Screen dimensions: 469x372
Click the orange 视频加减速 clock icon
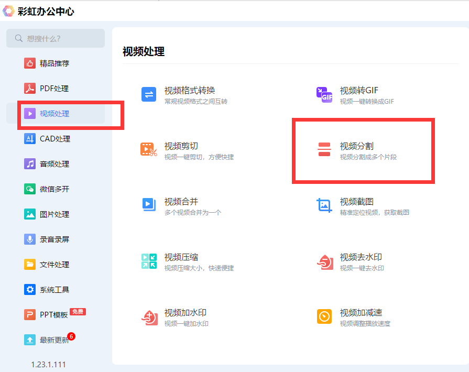(324, 316)
